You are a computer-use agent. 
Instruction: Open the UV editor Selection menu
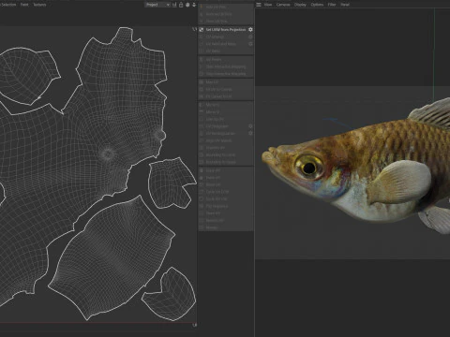[8, 5]
